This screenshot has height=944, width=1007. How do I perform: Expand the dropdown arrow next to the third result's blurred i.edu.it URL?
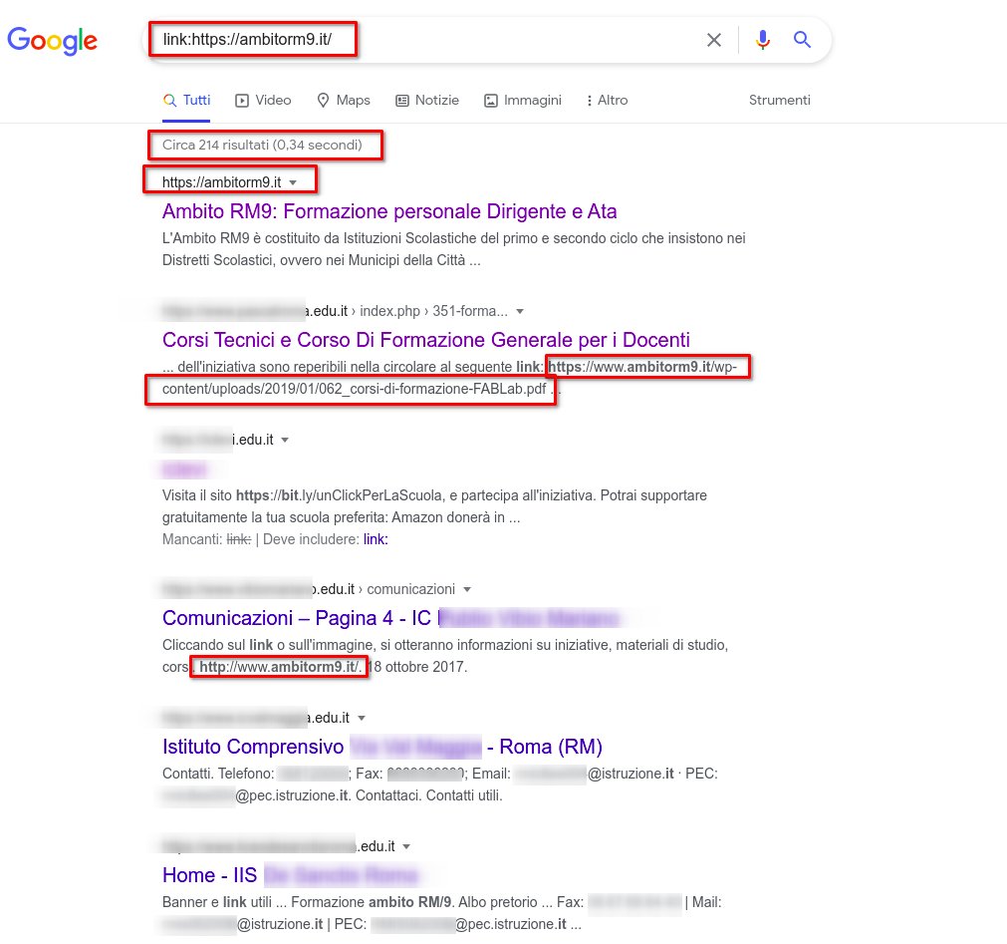(285, 441)
